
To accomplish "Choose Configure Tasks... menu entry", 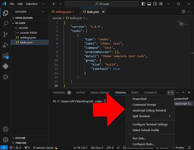I will (150, 144).
